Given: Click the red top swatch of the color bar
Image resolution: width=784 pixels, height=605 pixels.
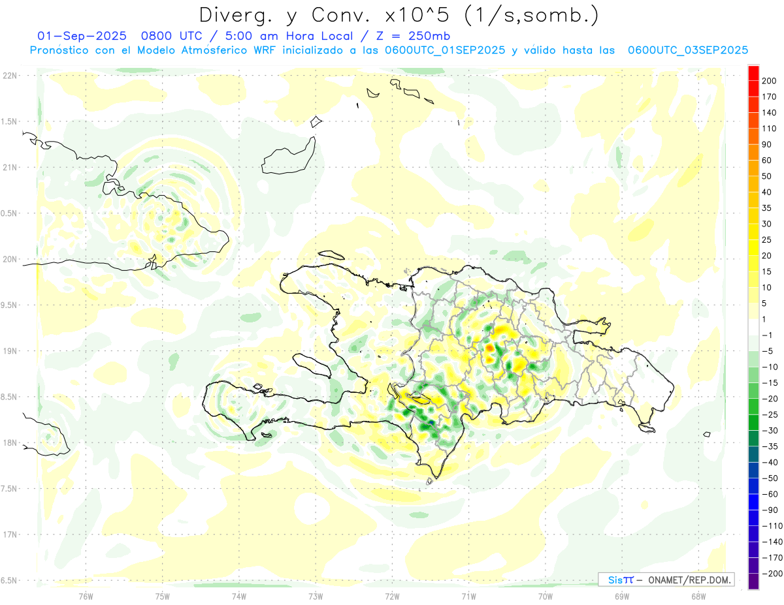Looking at the screenshot, I should [753, 72].
